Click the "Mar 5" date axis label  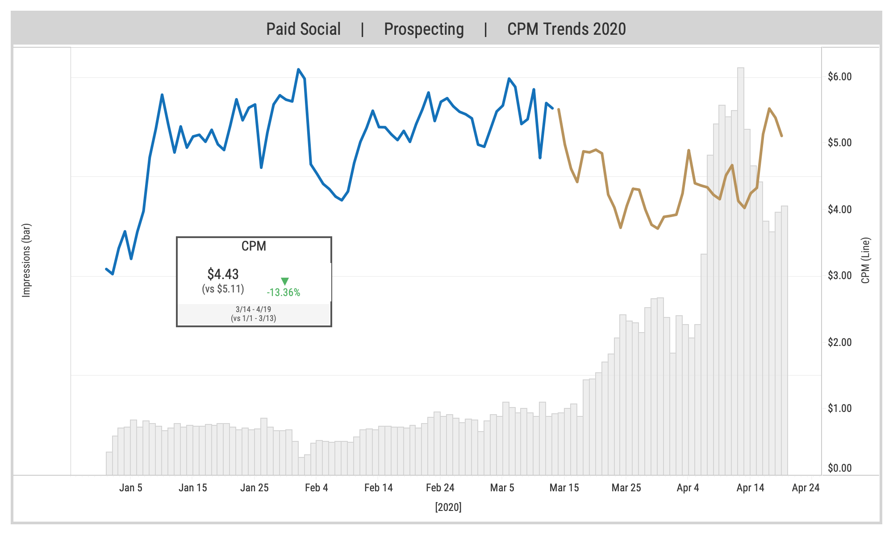(502, 488)
